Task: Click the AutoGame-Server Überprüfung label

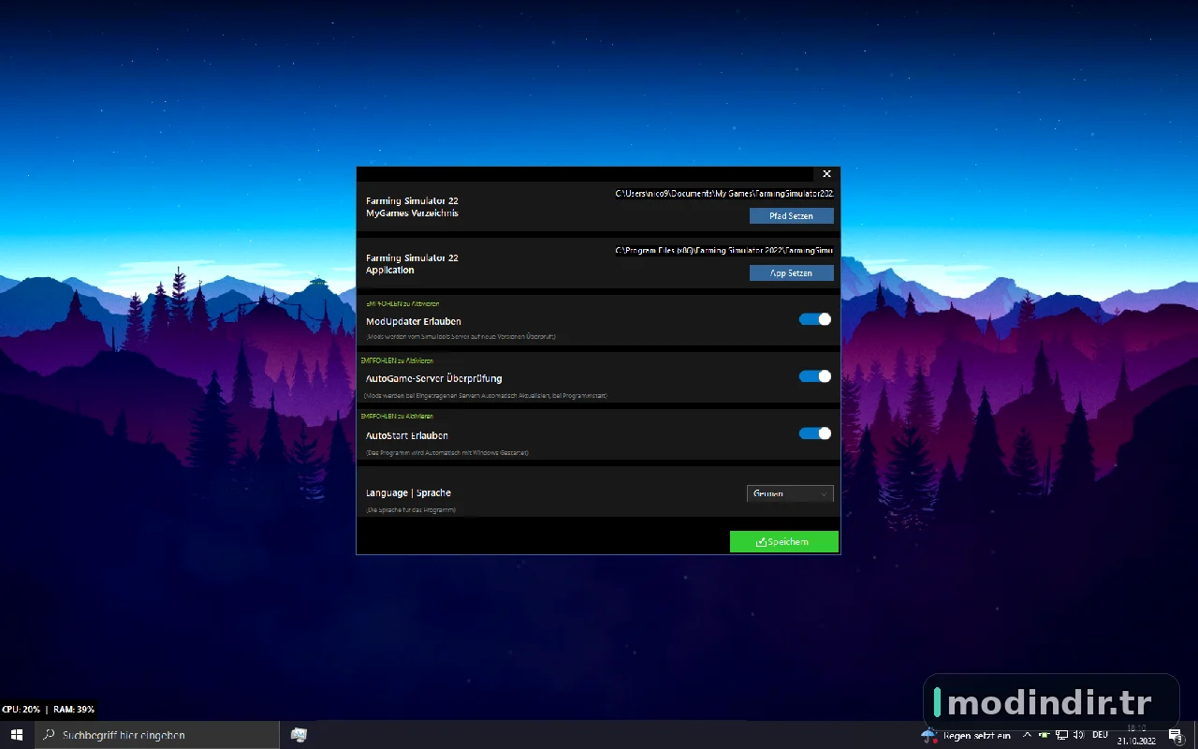Action: click(434, 379)
